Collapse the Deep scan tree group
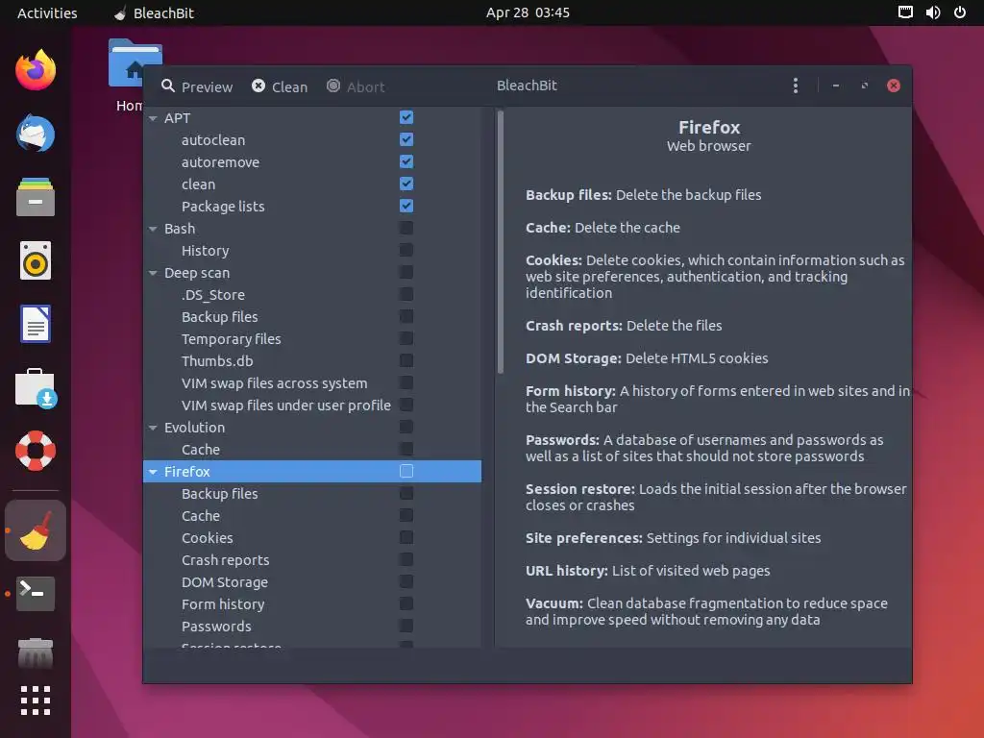 click(153, 273)
